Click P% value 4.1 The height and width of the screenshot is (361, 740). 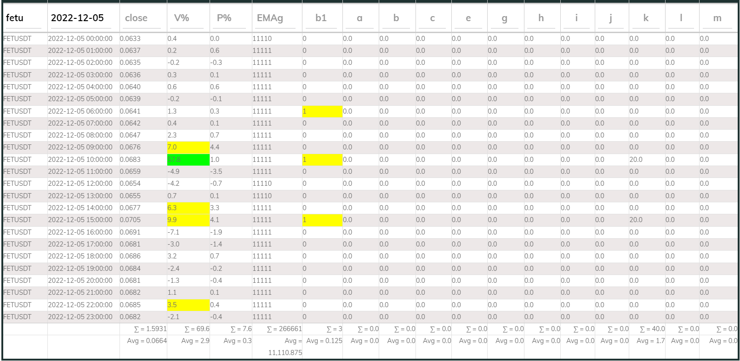click(215, 220)
